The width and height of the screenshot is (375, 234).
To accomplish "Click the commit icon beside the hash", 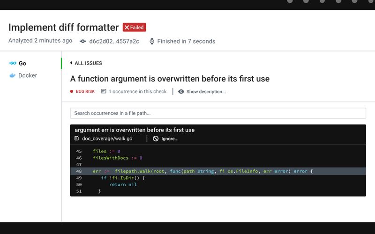I will pyautogui.click(x=83, y=41).
